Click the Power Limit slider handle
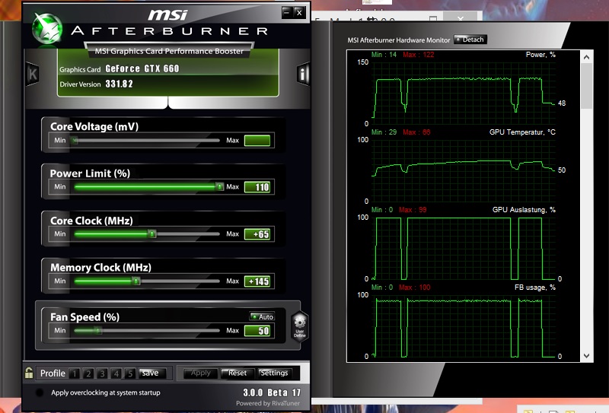 (220, 187)
